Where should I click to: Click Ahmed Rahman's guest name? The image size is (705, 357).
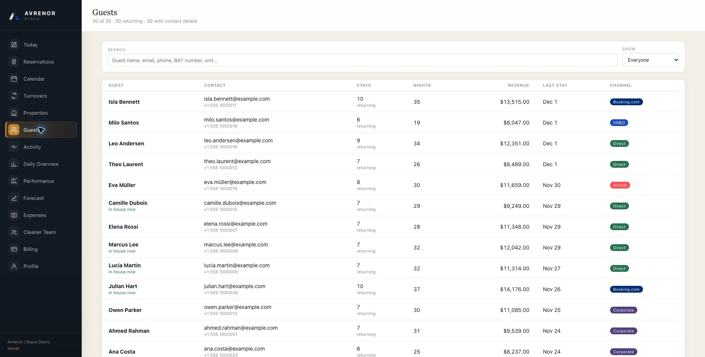pyautogui.click(x=129, y=331)
